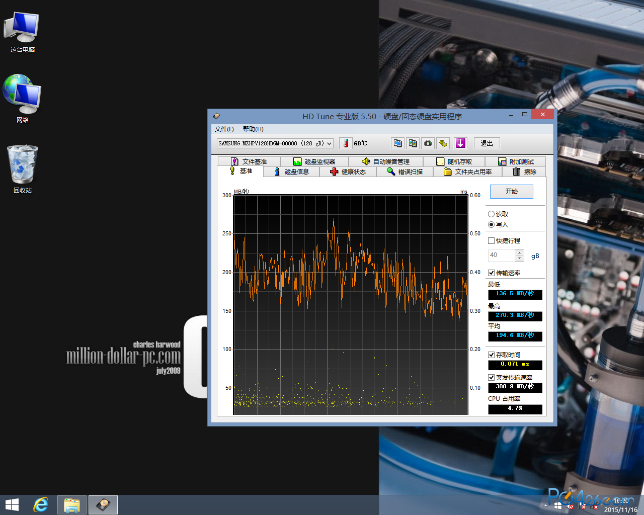Open 这台电脑 desktop icon
The height and width of the screenshot is (515, 644).
pyautogui.click(x=23, y=32)
